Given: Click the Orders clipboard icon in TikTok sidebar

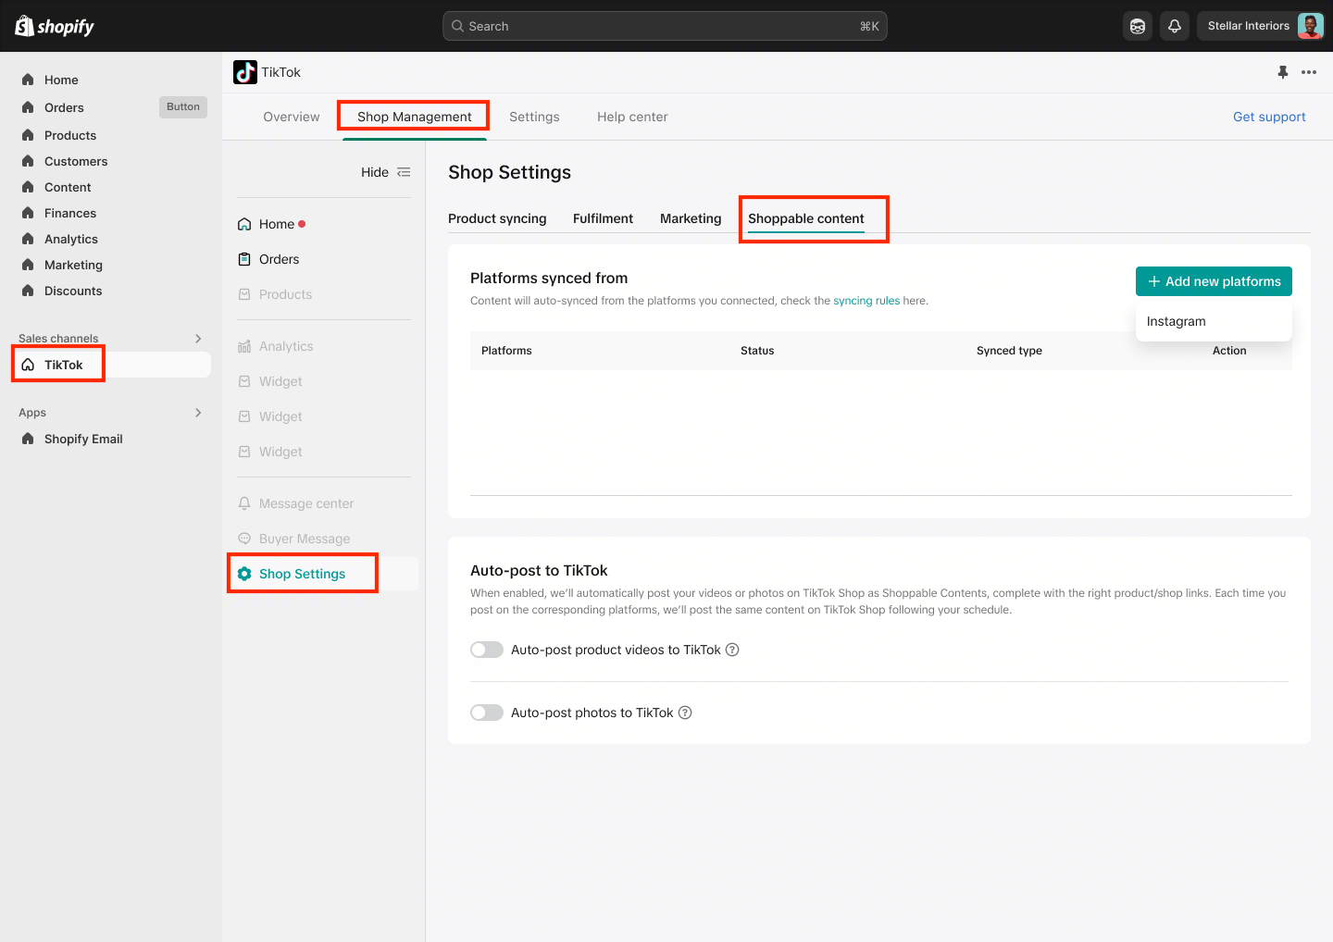Looking at the screenshot, I should pyautogui.click(x=244, y=259).
